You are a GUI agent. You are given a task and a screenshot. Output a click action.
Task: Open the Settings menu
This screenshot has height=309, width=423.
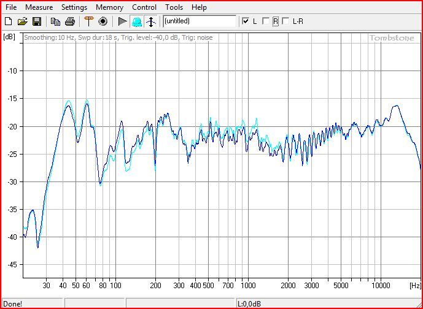74,7
